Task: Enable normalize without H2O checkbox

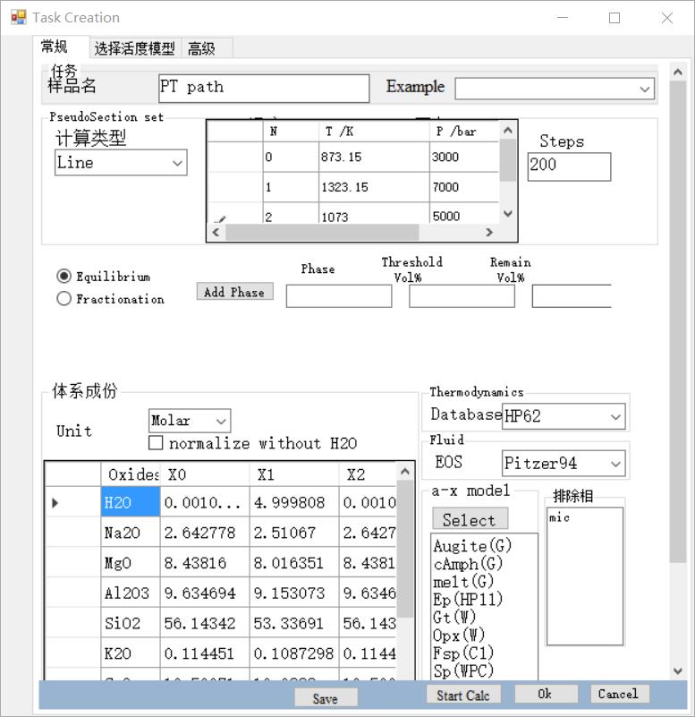Action: tap(157, 443)
